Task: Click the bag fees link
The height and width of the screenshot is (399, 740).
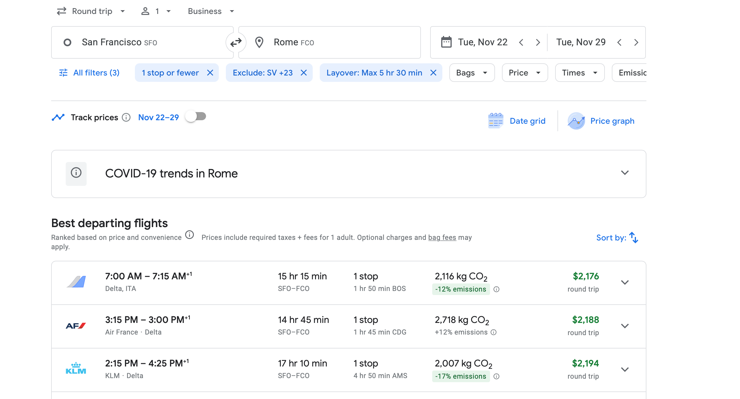Action: [x=442, y=238]
